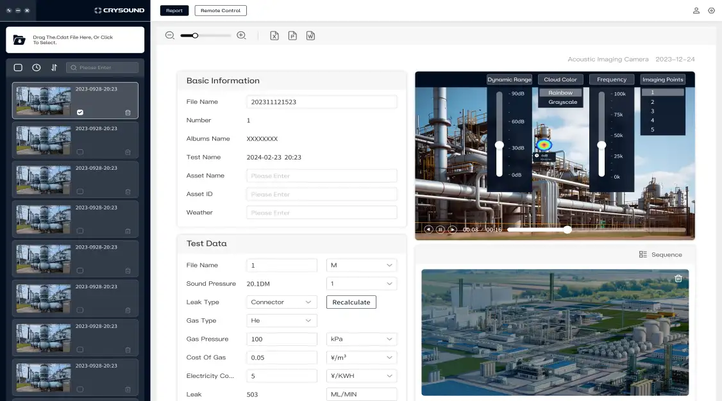Open the Gas Pressure kPa unit dropdown

(x=362, y=339)
